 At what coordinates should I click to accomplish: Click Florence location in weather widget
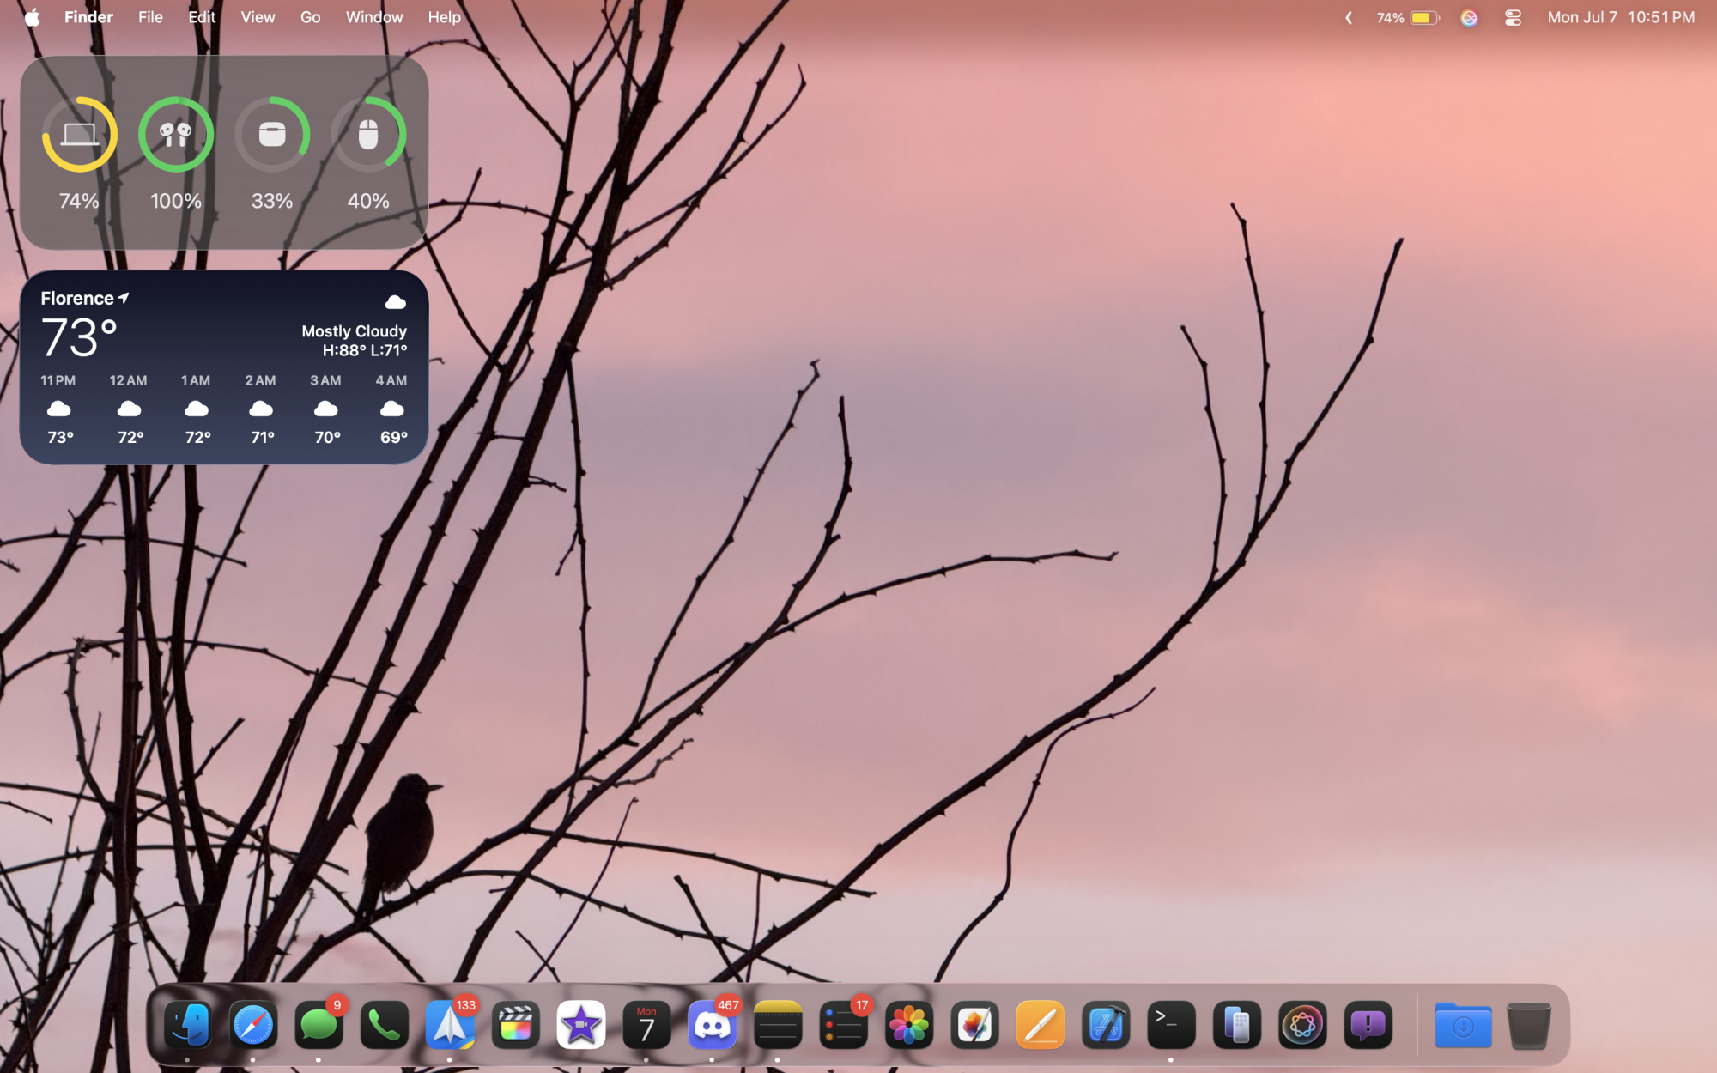coord(84,298)
